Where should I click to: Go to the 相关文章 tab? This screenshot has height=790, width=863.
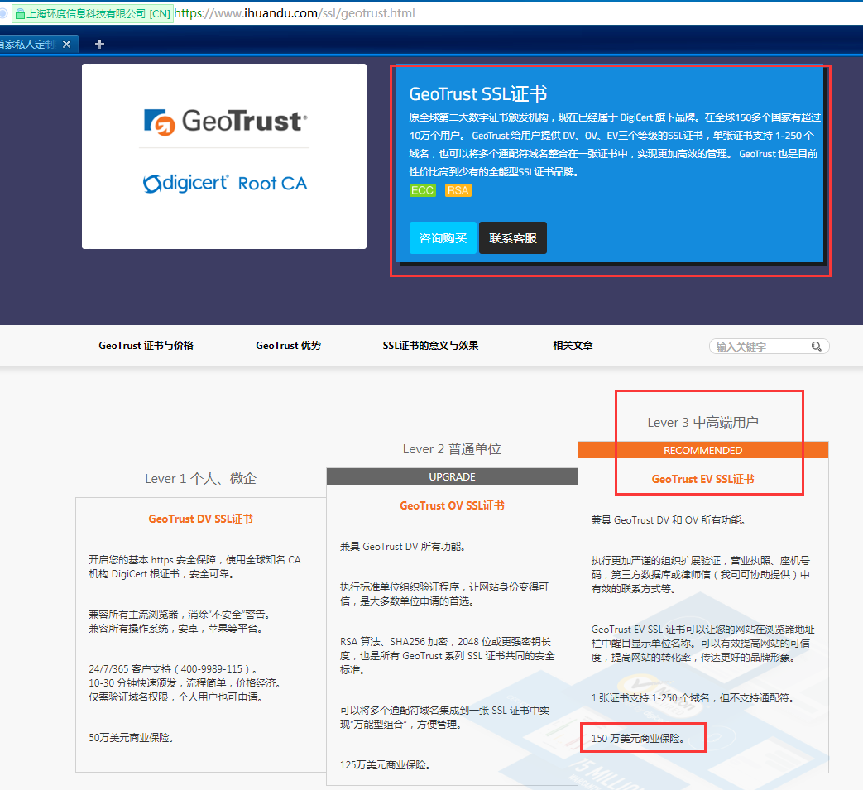[573, 346]
